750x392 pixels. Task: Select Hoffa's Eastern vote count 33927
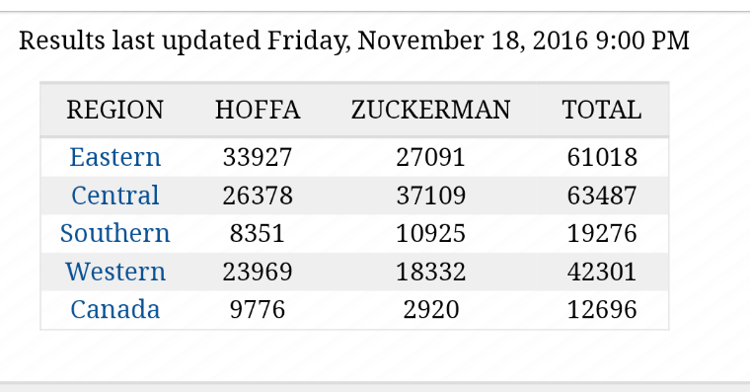tap(258, 157)
